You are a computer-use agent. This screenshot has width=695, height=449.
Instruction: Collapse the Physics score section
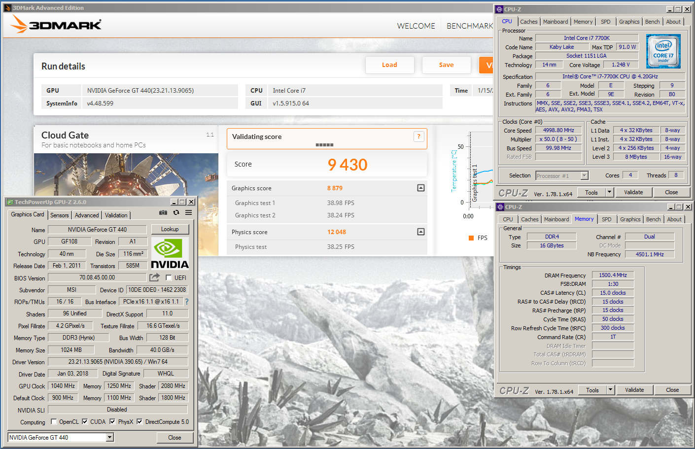[421, 232]
